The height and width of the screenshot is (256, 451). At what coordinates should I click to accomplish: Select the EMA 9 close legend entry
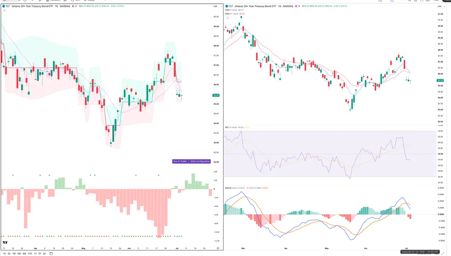click(x=231, y=10)
